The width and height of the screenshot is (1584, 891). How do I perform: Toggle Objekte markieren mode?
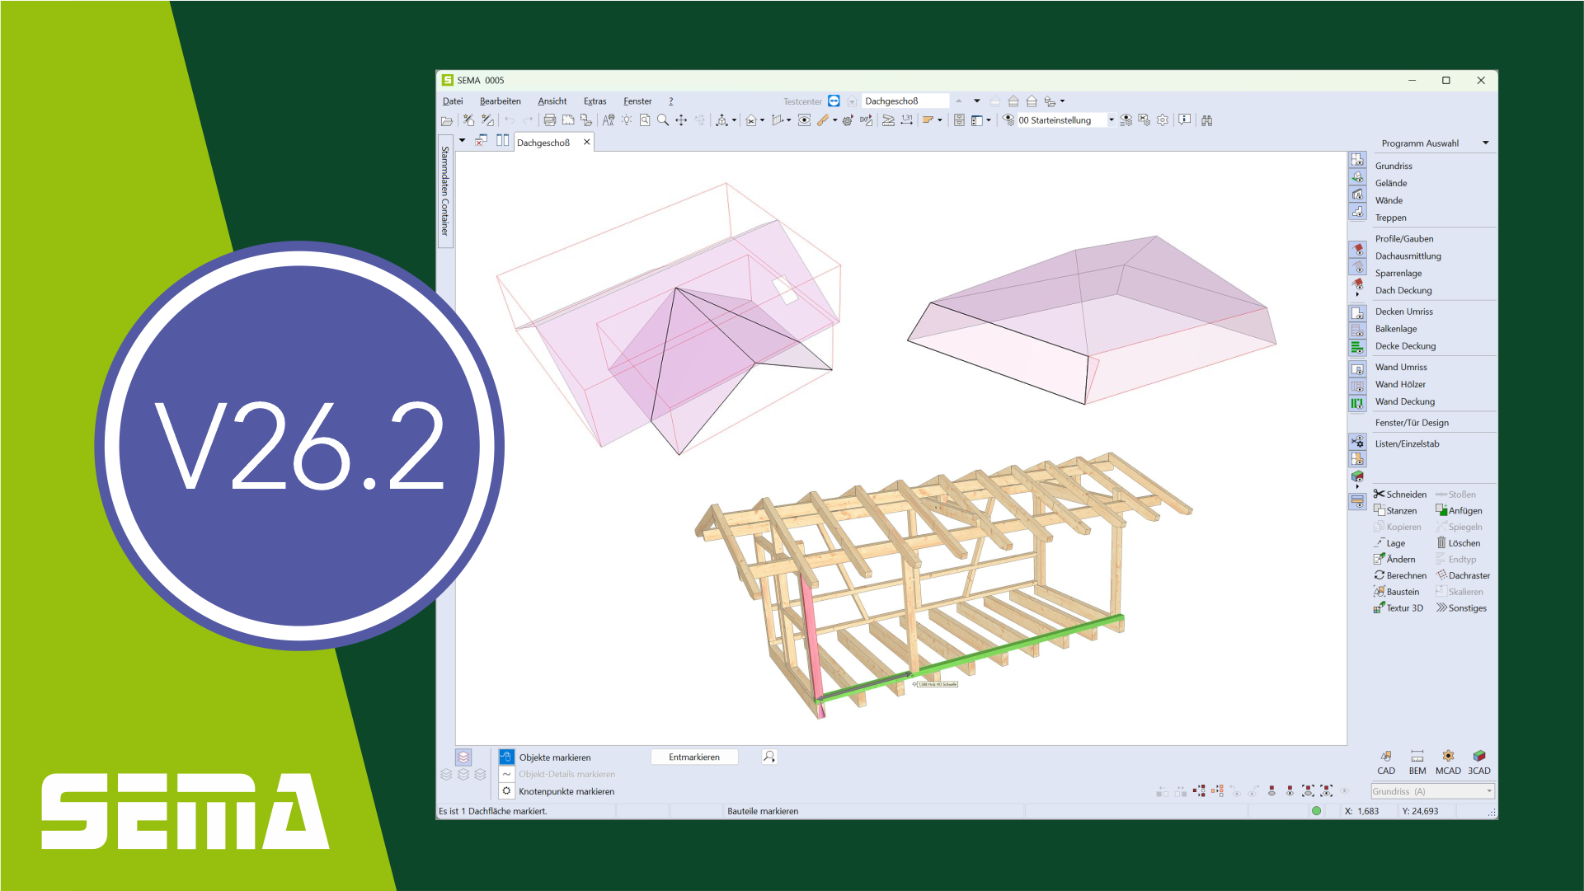pos(507,757)
